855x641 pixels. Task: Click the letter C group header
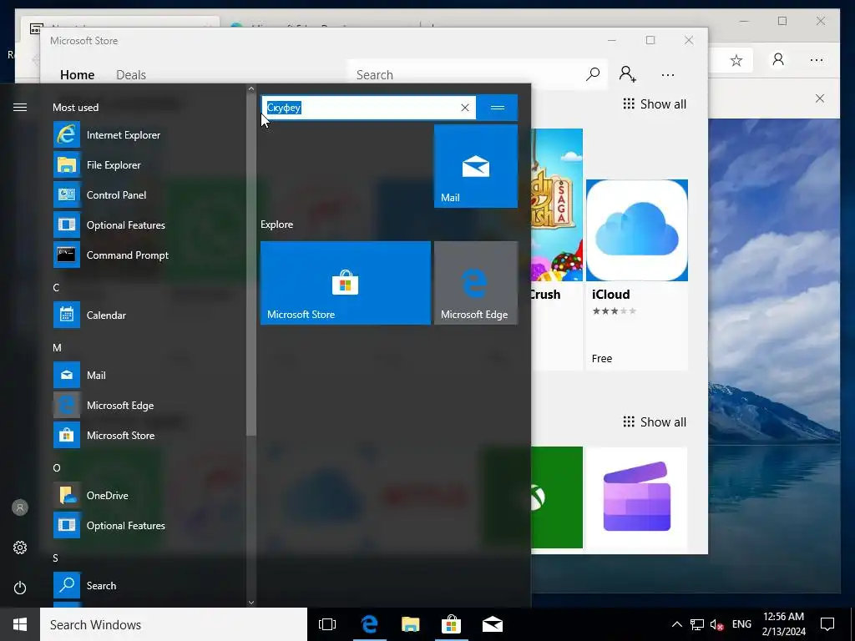(x=56, y=288)
